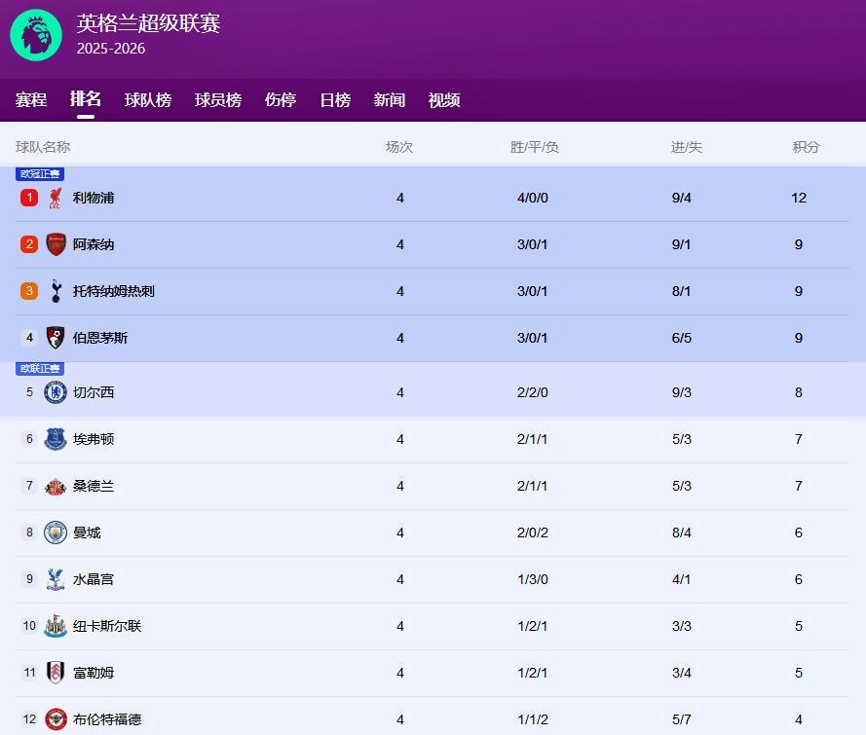866x735 pixels.
Task: Open team page for 曼城
Action: click(x=87, y=533)
